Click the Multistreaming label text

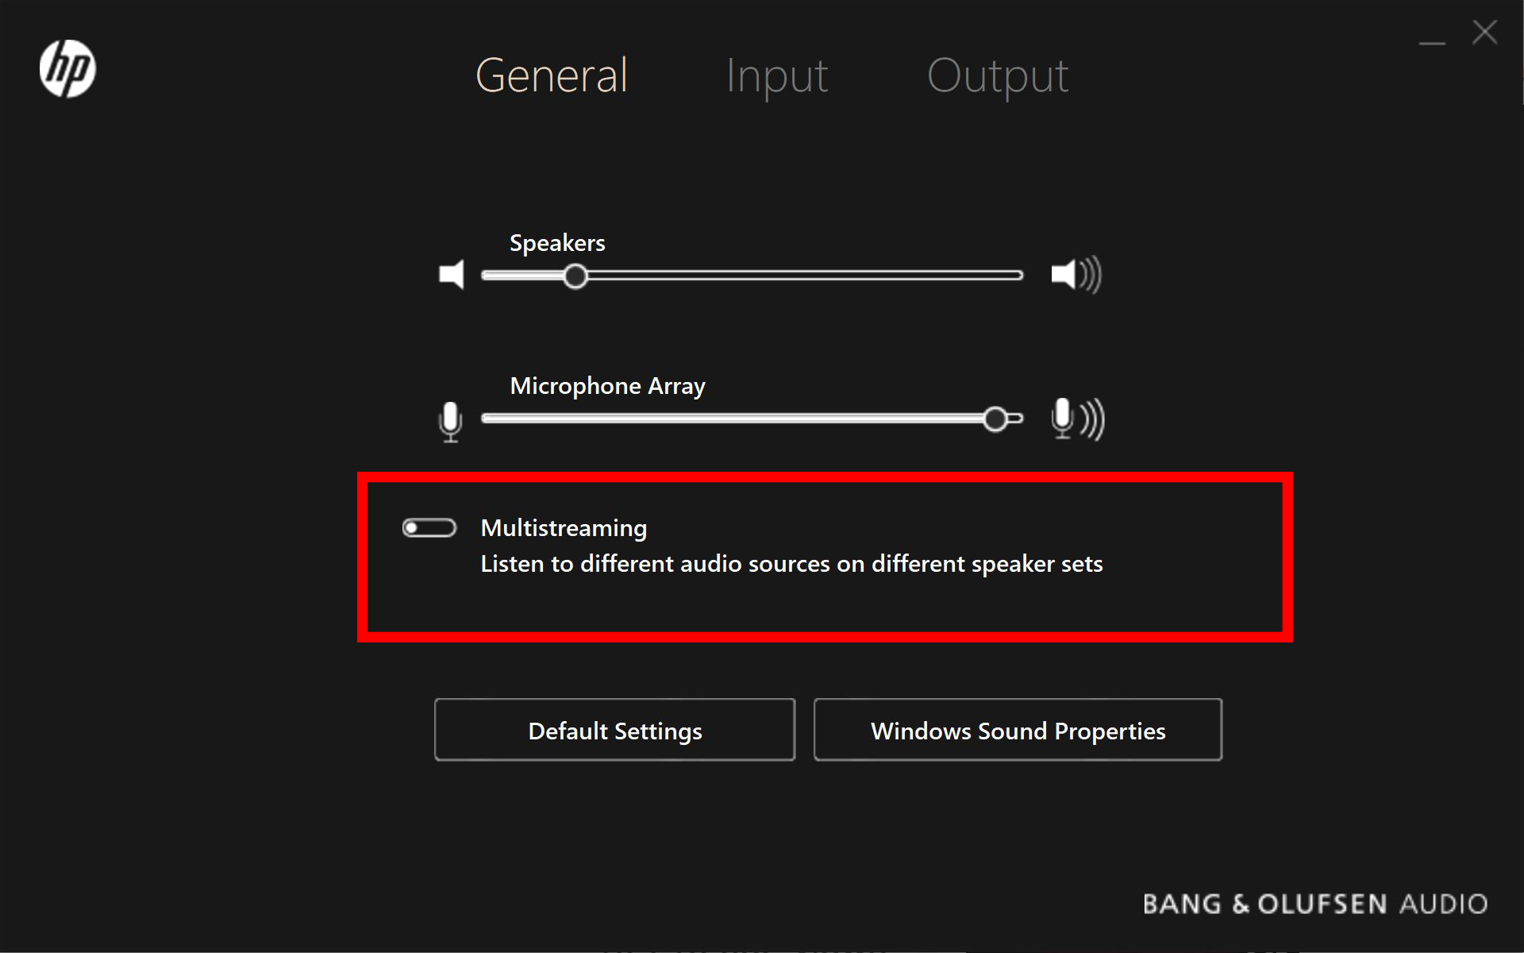coord(564,528)
